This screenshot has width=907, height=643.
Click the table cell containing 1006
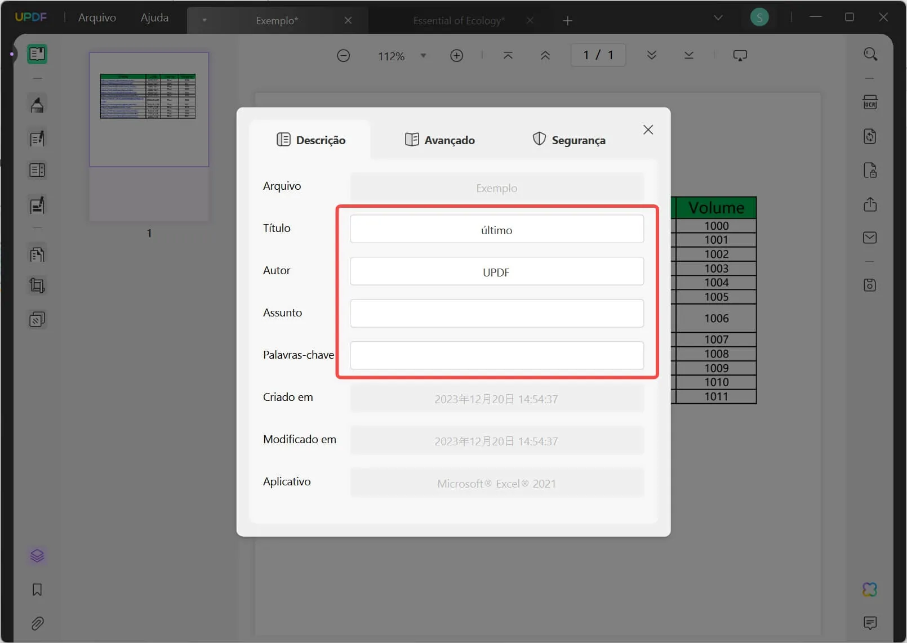[716, 318]
